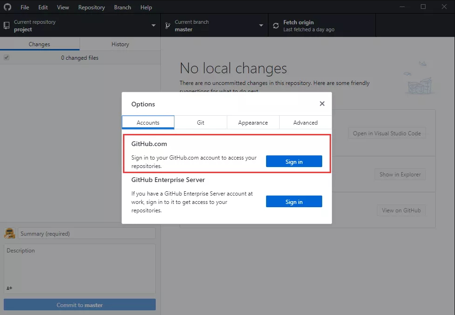Open the Edit menu
Image resolution: width=455 pixels, height=315 pixels.
click(43, 7)
